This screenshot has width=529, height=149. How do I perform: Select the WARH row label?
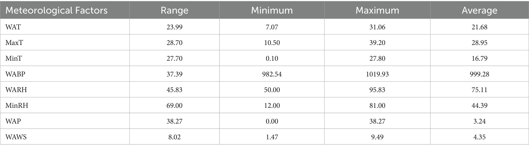point(16,90)
